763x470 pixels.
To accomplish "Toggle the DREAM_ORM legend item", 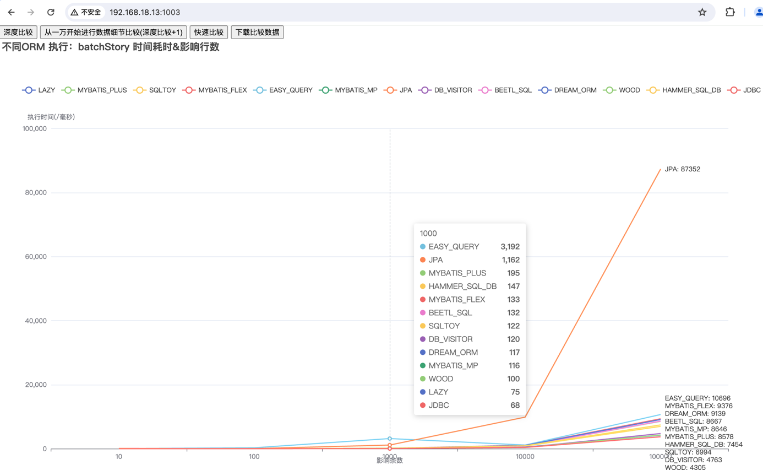I will click(567, 90).
